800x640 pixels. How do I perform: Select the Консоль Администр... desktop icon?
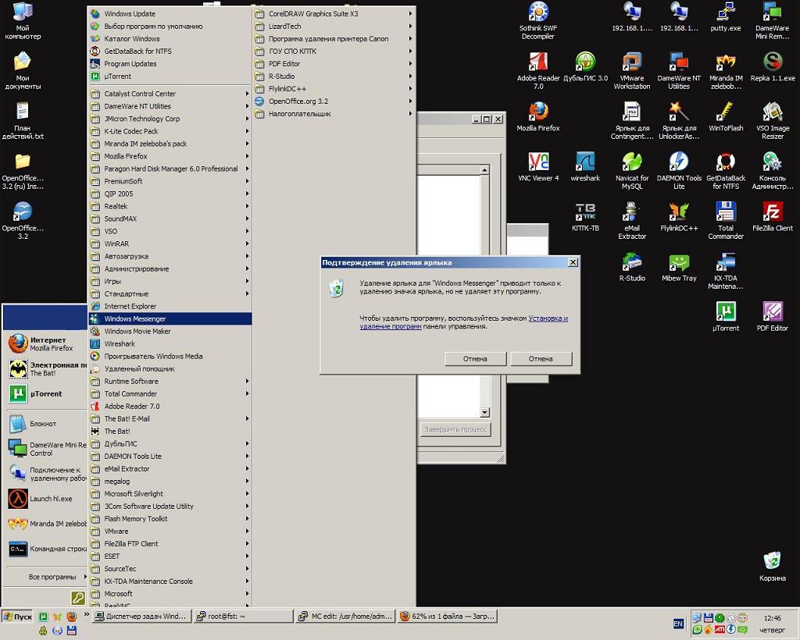[773, 170]
